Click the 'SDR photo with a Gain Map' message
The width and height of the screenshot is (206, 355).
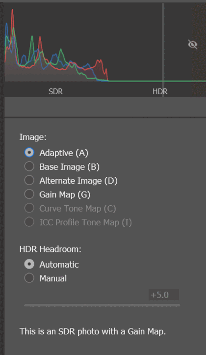click(93, 331)
